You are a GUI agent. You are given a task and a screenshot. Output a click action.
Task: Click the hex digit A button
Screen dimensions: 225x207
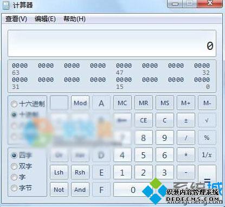(101, 103)
